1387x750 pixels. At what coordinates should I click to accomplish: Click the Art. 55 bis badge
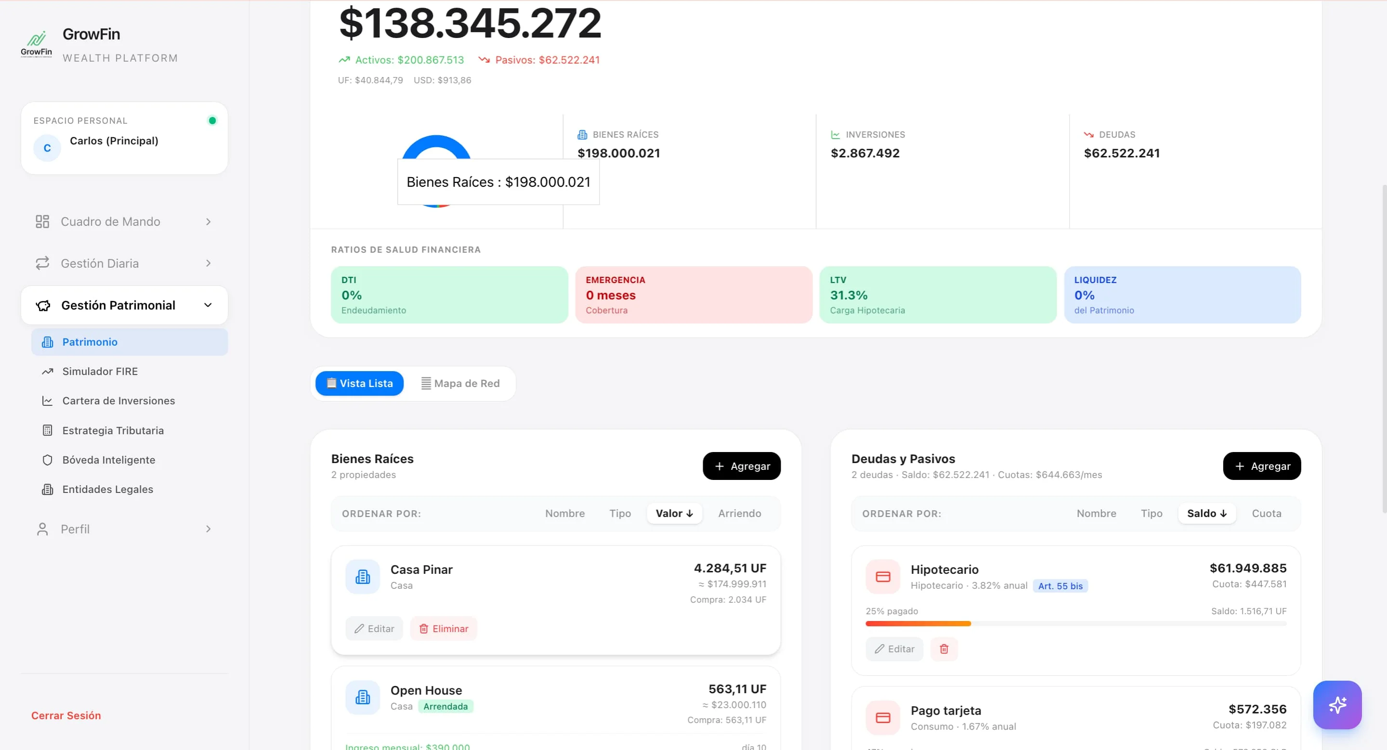pos(1060,586)
